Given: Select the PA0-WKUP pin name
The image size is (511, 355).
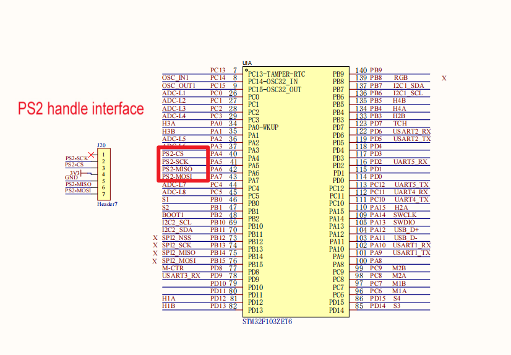Looking at the screenshot, I should [x=264, y=127].
